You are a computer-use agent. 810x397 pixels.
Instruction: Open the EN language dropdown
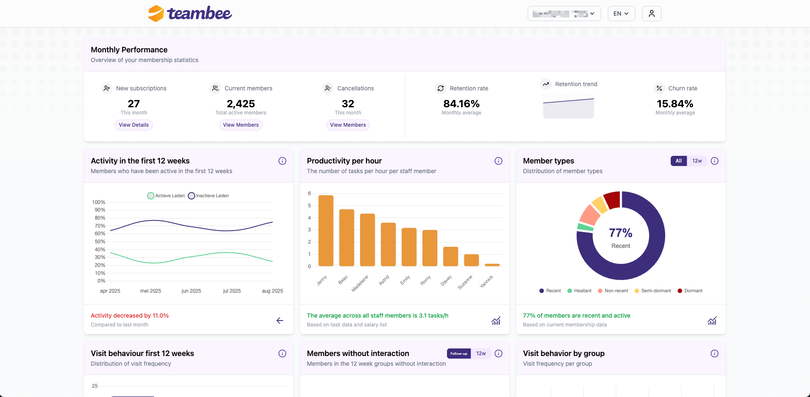pyautogui.click(x=621, y=14)
